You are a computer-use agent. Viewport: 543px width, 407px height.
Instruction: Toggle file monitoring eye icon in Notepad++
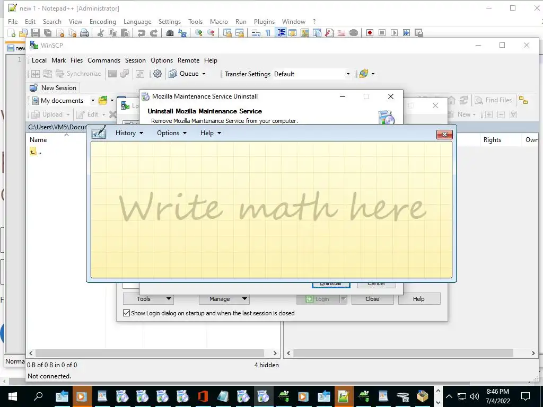354,33
